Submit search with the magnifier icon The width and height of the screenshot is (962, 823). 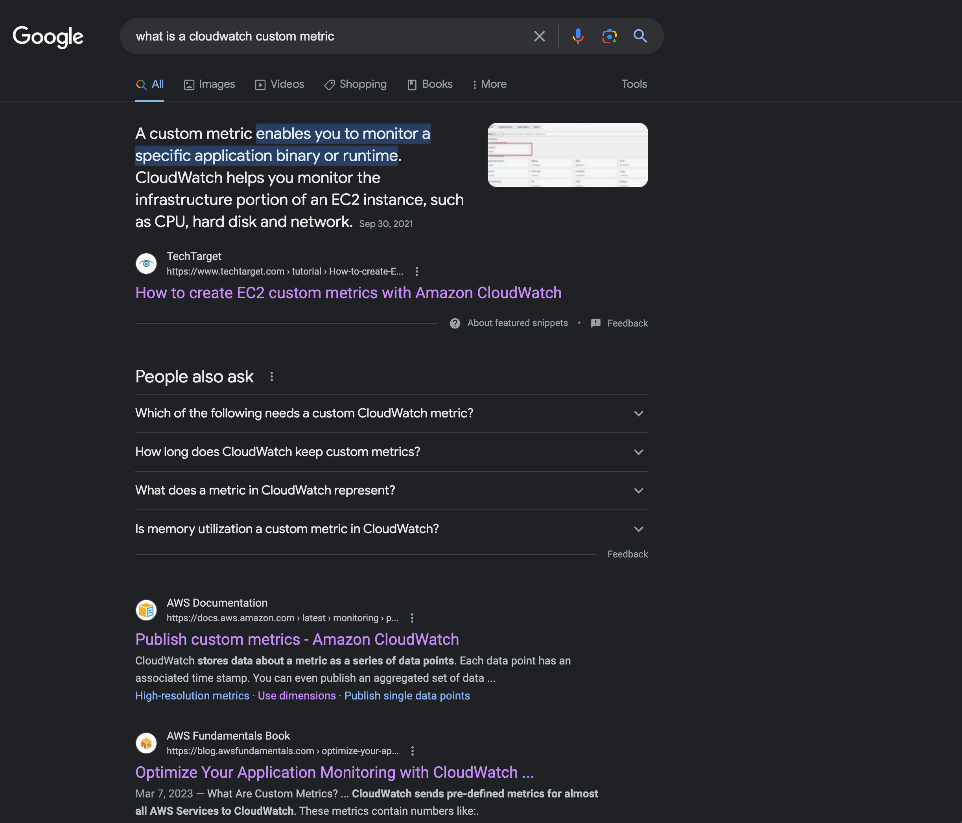[x=640, y=36]
